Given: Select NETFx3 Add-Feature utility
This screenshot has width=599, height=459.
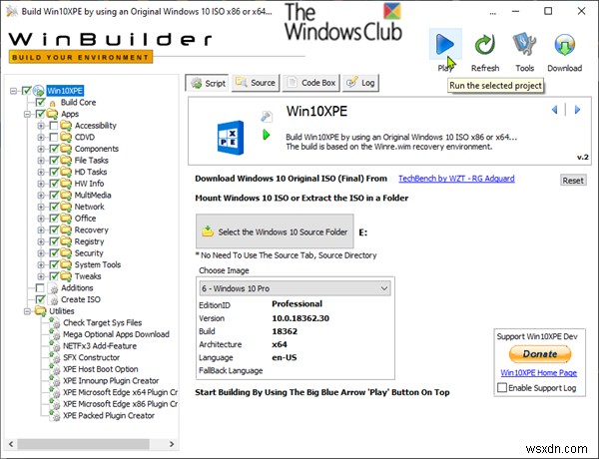Looking at the screenshot, I should 100,346.
